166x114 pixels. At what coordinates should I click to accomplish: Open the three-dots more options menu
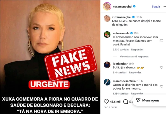[x=164, y=6]
